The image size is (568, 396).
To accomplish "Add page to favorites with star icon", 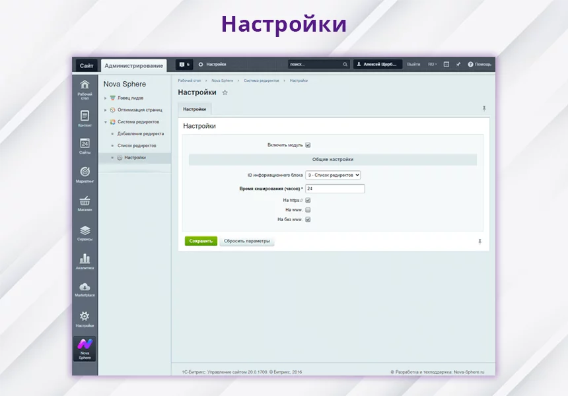I will point(225,93).
